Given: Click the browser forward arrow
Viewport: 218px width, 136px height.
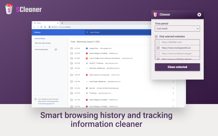Looking at the screenshot, I should point(38,27).
